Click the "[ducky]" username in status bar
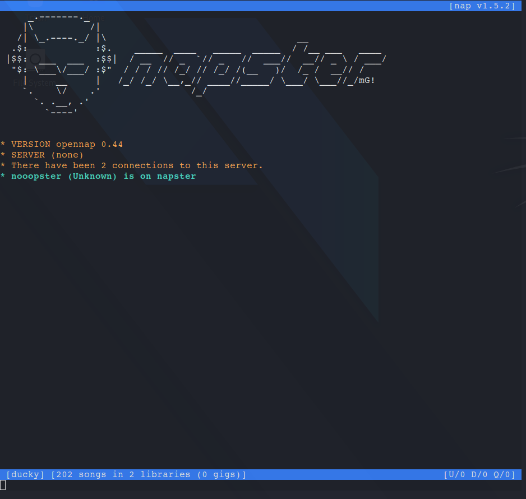Viewport: 526px width, 499px height. pyautogui.click(x=25, y=474)
